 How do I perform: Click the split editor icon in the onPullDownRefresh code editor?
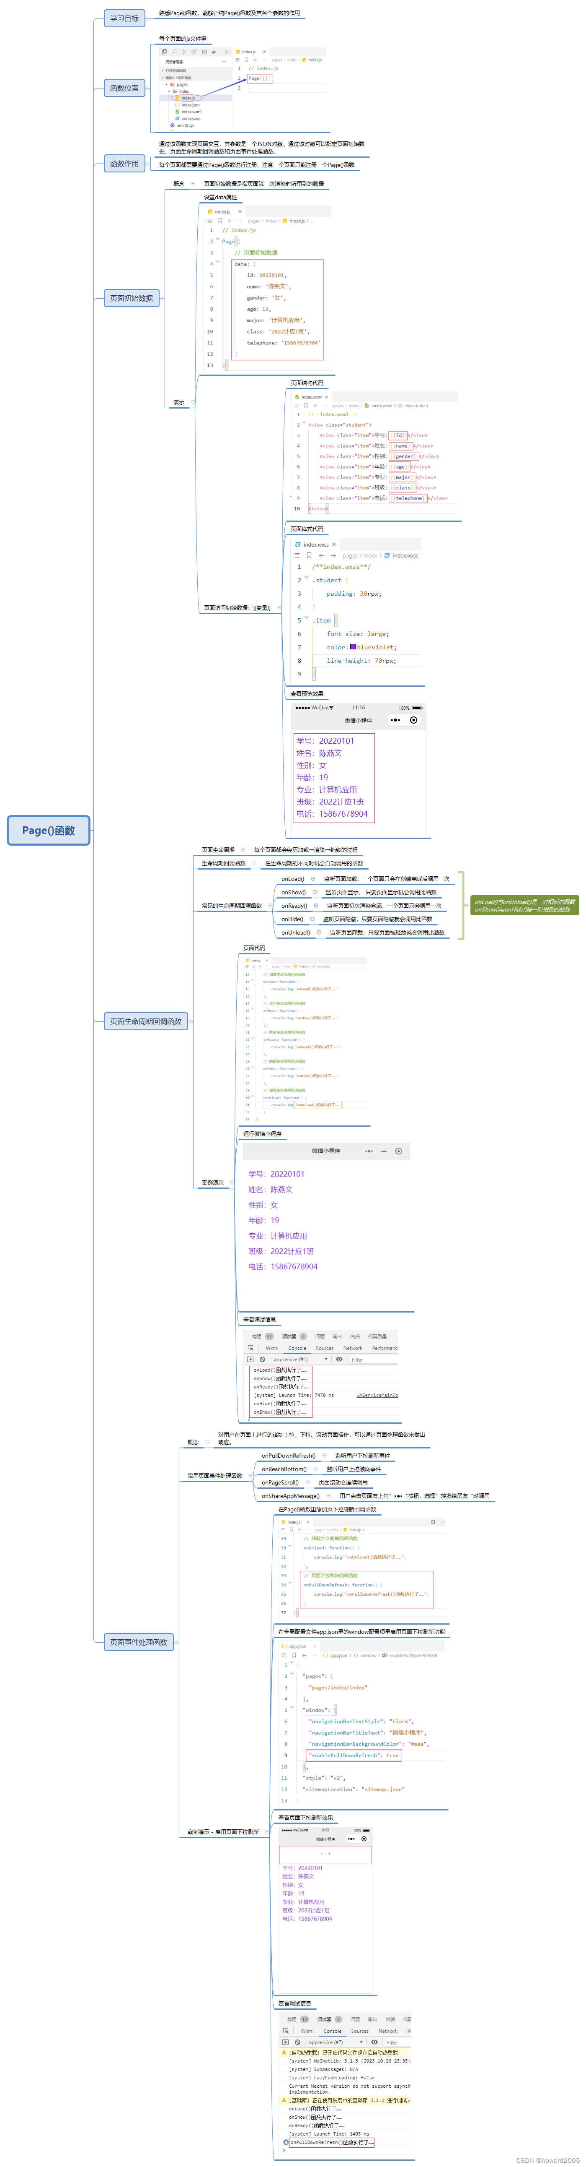(433, 1522)
